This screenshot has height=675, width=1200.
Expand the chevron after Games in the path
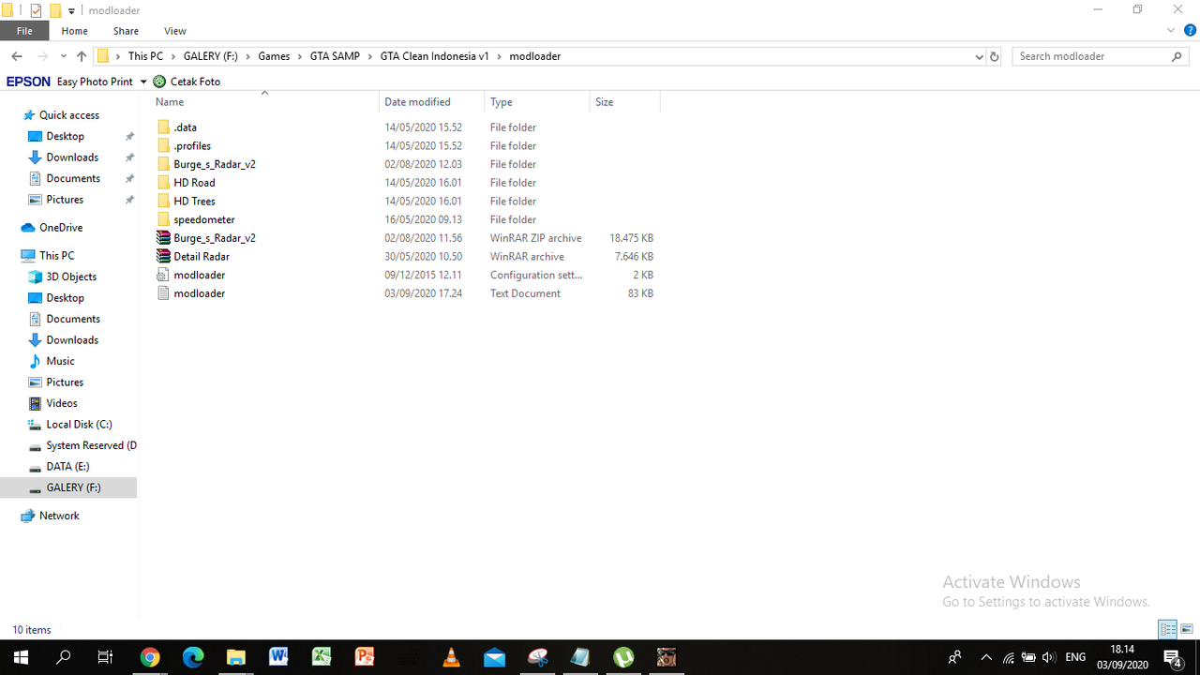(300, 56)
